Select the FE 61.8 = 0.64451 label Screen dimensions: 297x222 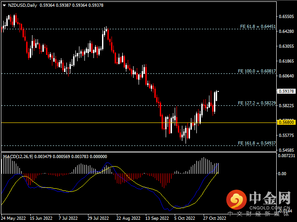click(258, 27)
